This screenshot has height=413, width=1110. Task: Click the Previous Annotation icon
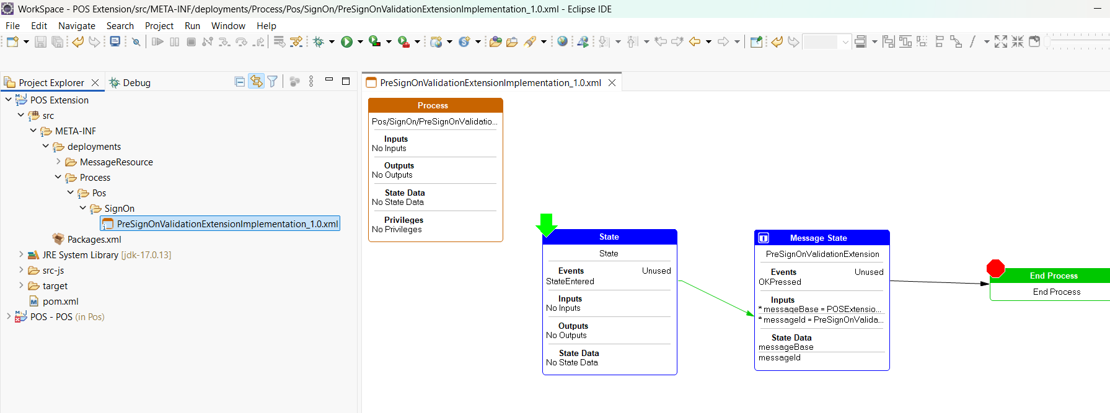pyautogui.click(x=632, y=41)
